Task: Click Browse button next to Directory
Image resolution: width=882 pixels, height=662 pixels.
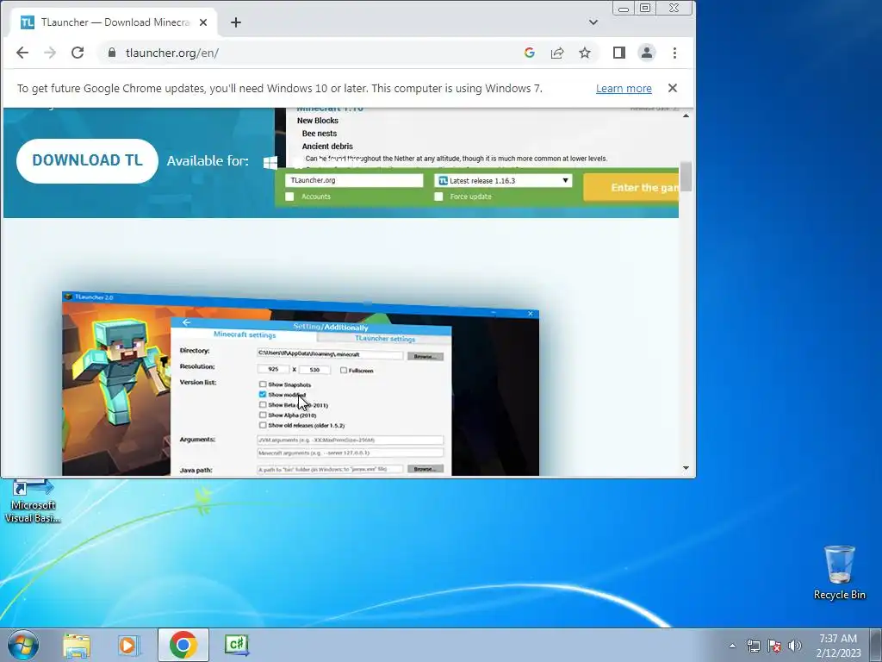Action: pos(425,356)
